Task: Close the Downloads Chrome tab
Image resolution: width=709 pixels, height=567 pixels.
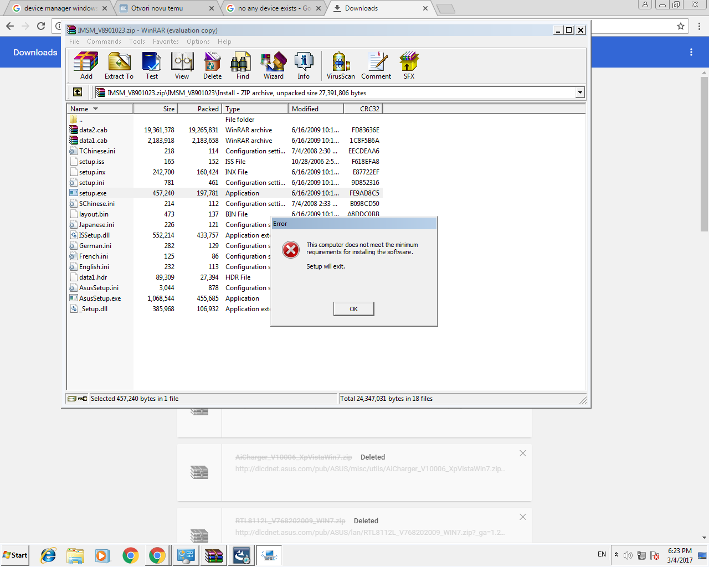Action: 425,8
